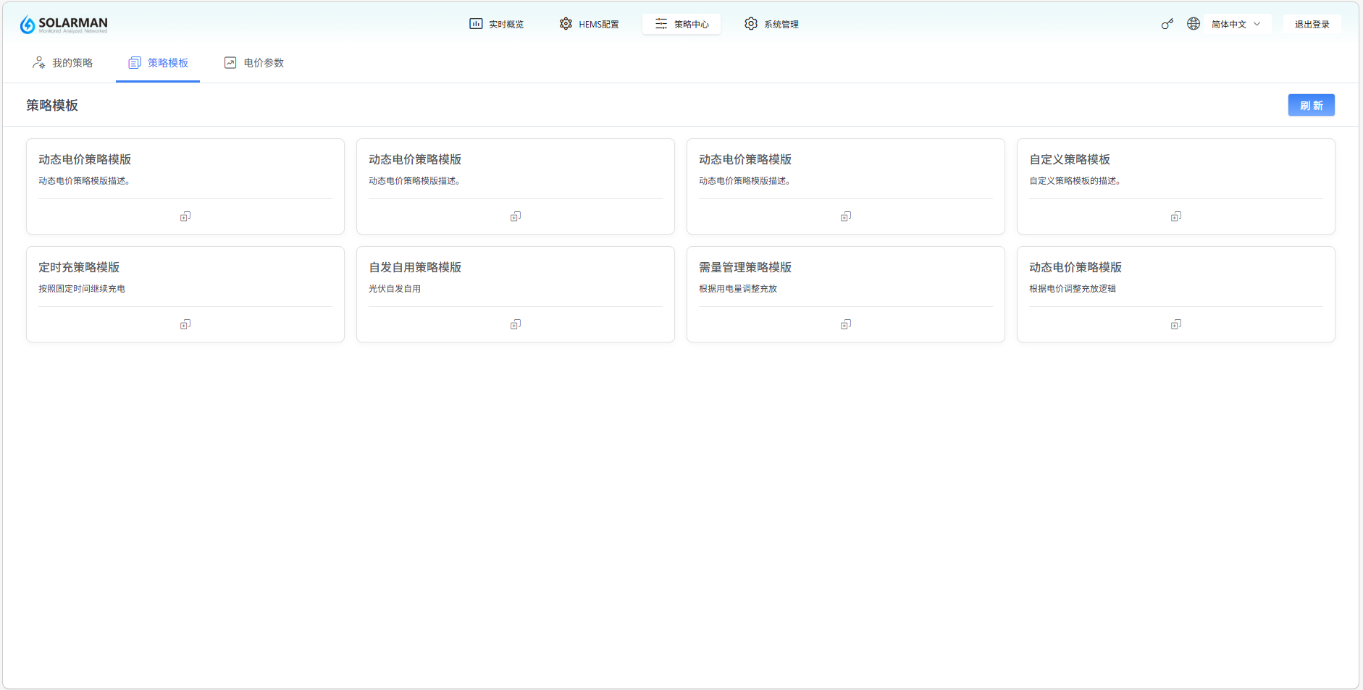1363x690 pixels.
Task: Open the 电价参数 tab
Action: point(254,63)
